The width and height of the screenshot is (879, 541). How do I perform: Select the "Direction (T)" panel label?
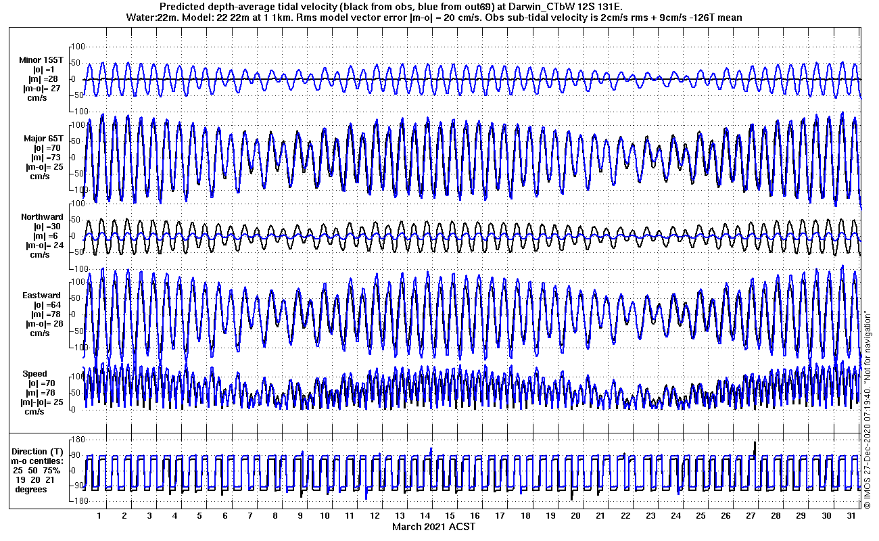point(38,452)
